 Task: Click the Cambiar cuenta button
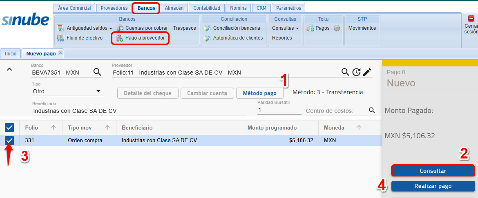[x=207, y=93]
